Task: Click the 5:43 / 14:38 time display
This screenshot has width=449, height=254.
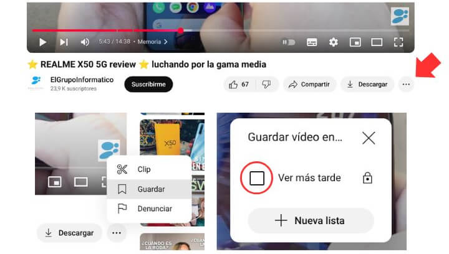Action: point(115,42)
